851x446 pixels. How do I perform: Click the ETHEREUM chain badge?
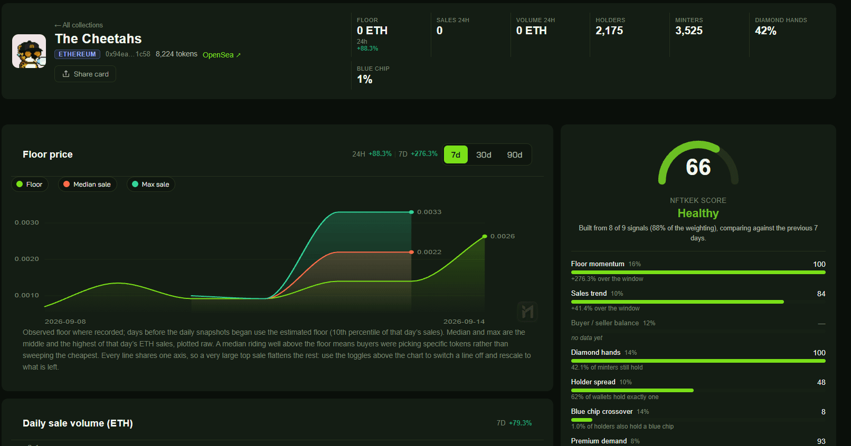point(77,54)
